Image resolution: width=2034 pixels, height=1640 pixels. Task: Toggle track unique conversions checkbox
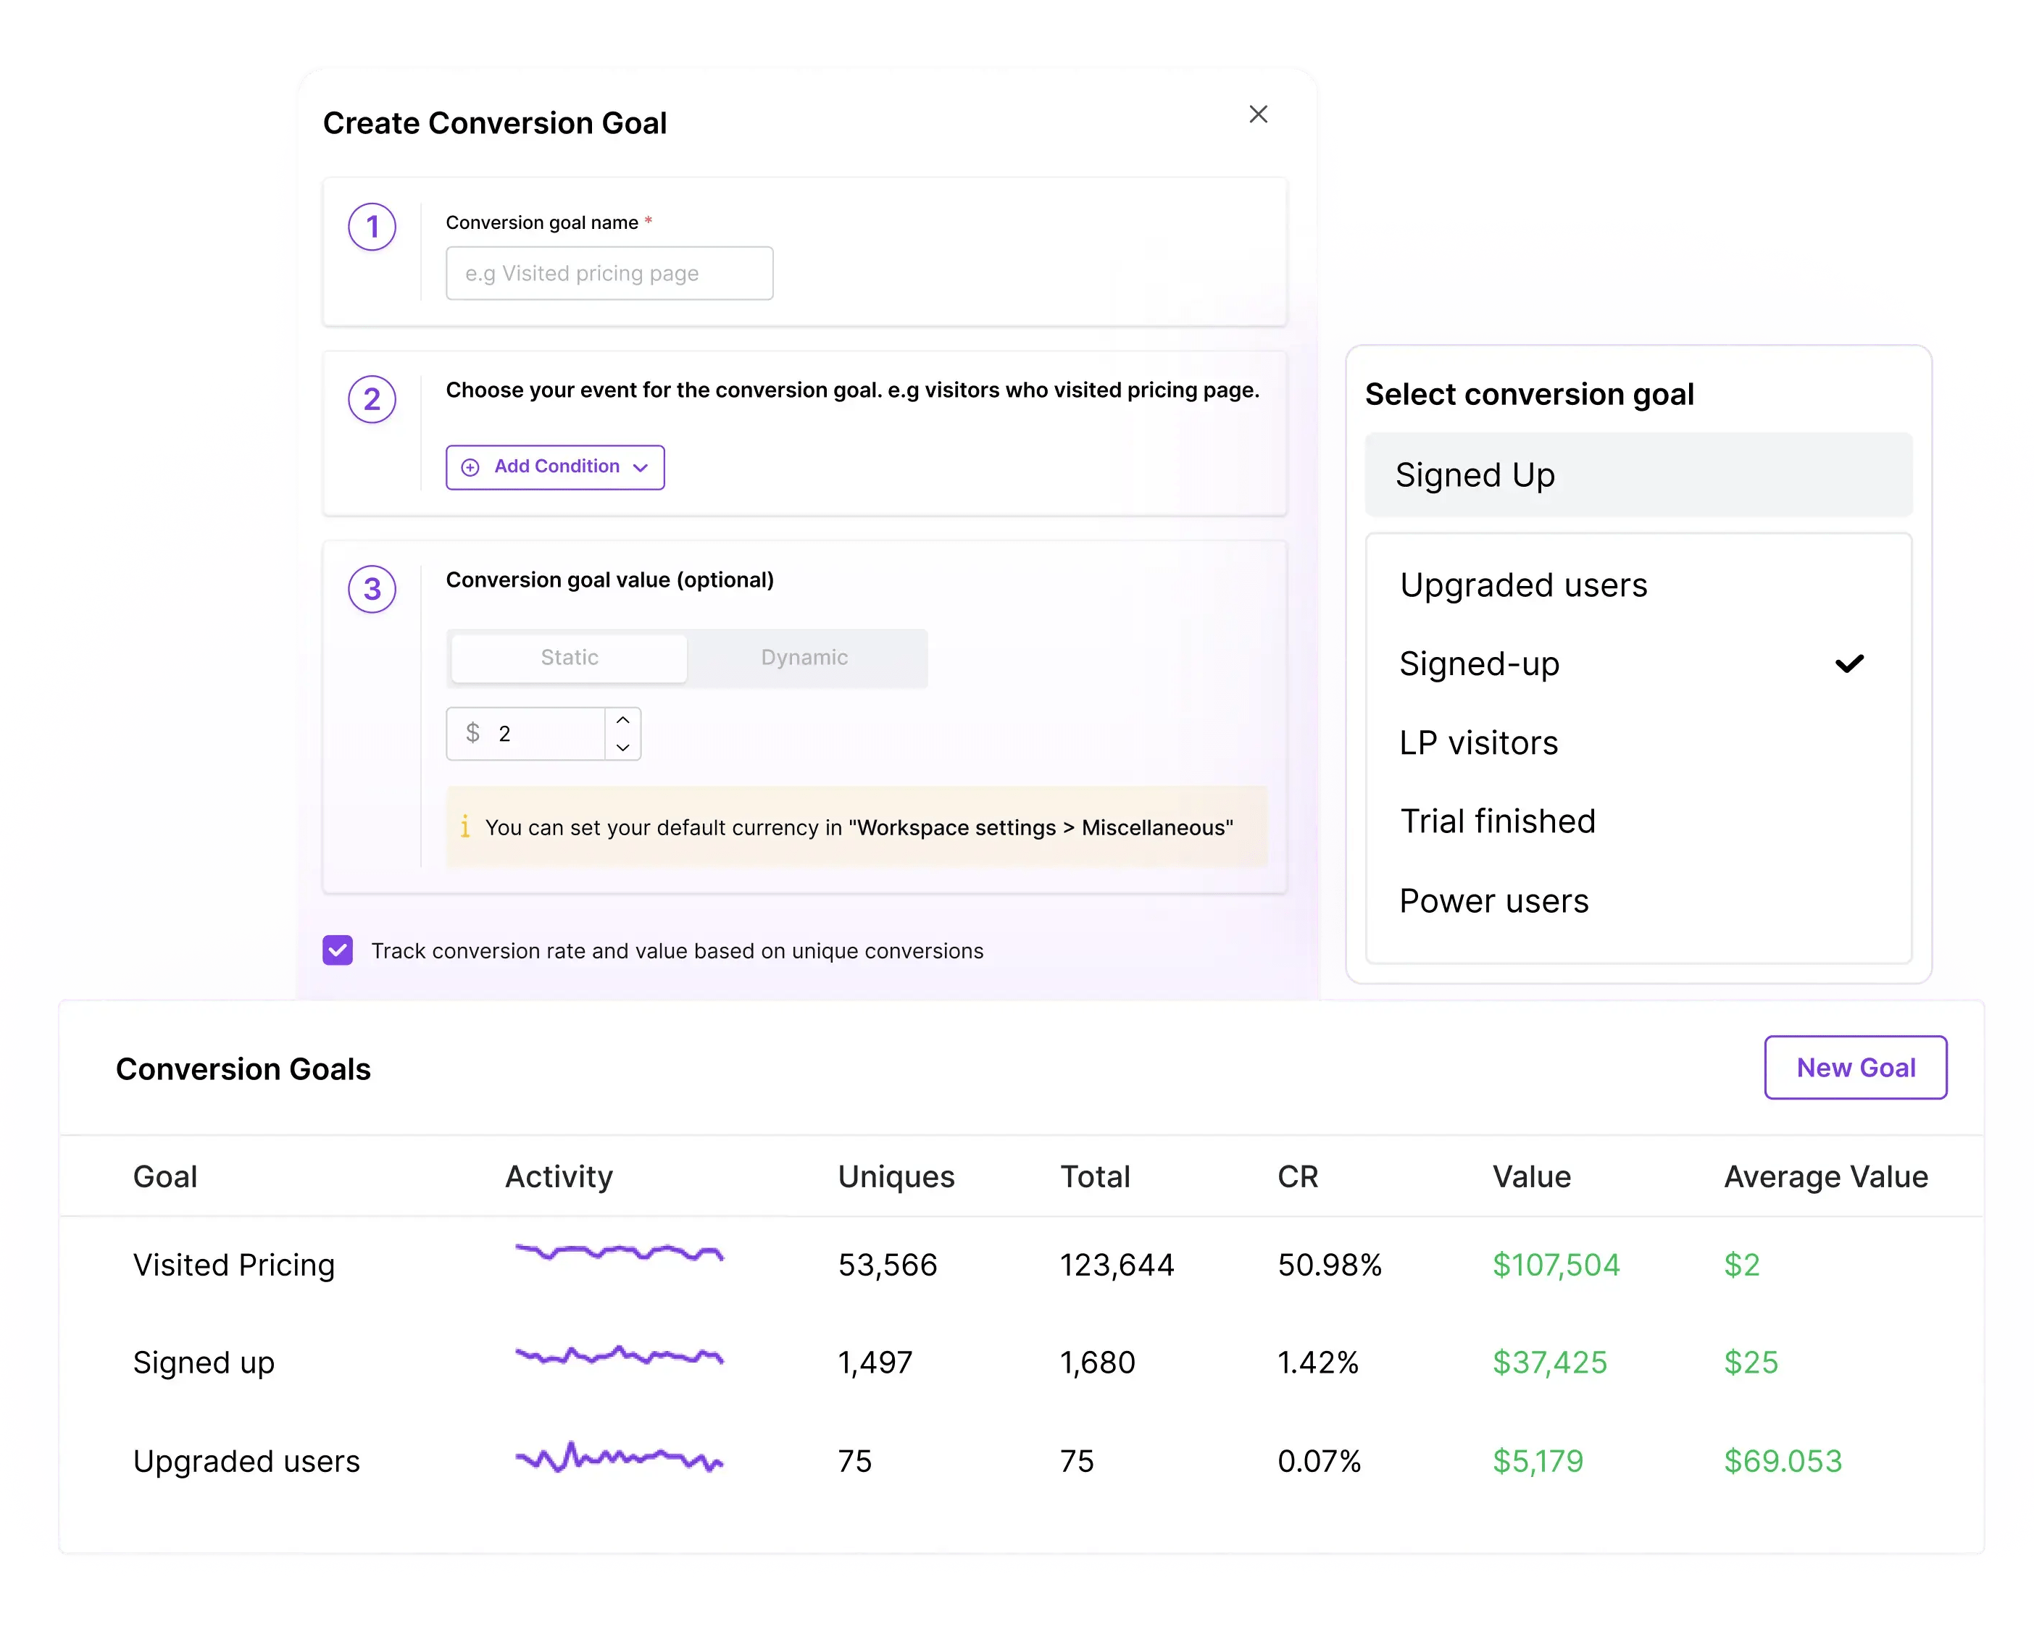pyautogui.click(x=338, y=950)
